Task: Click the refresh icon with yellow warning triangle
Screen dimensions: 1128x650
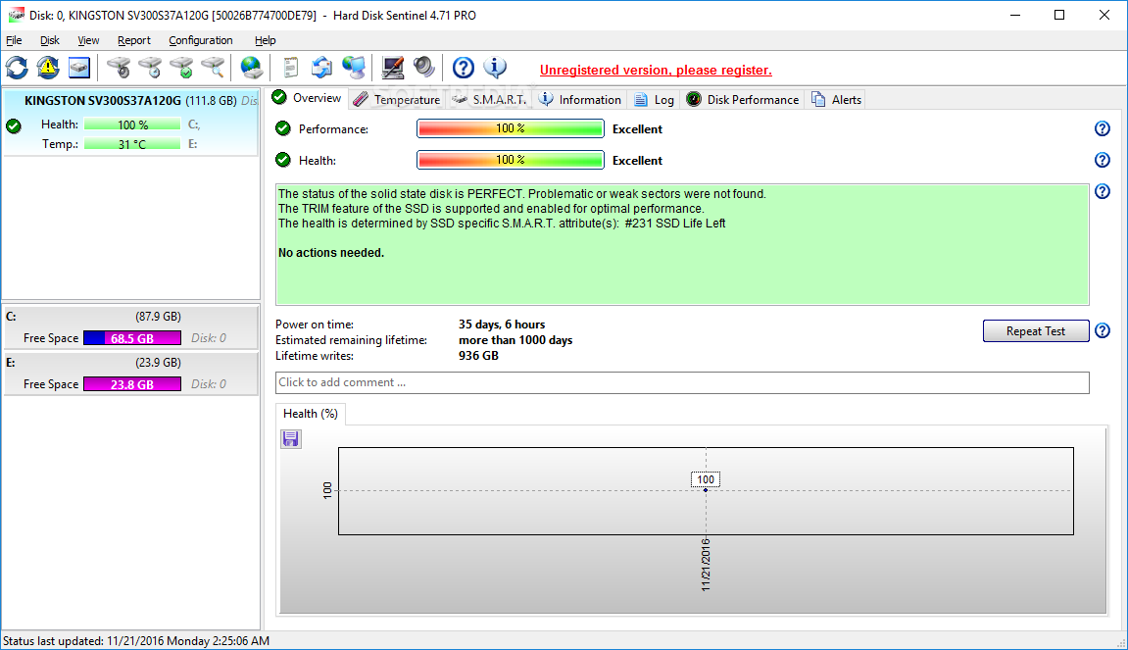Action: [x=48, y=69]
